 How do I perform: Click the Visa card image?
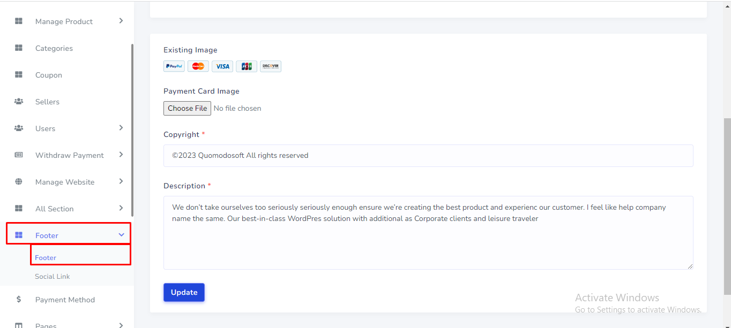click(x=222, y=66)
